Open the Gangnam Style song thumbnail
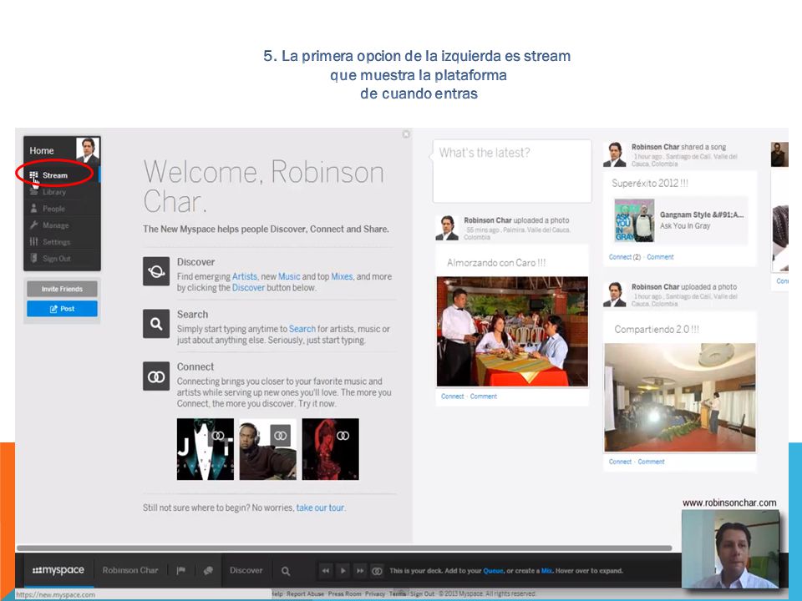Viewport: 802px width, 601px height. tap(634, 220)
